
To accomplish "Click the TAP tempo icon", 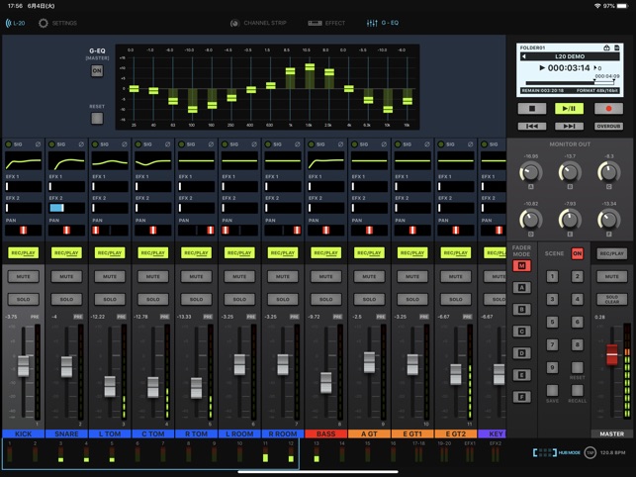I will pos(591,452).
